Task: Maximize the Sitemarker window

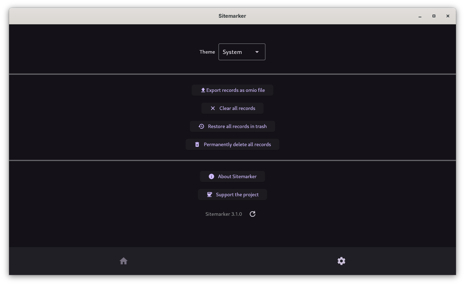Action: pyautogui.click(x=434, y=16)
